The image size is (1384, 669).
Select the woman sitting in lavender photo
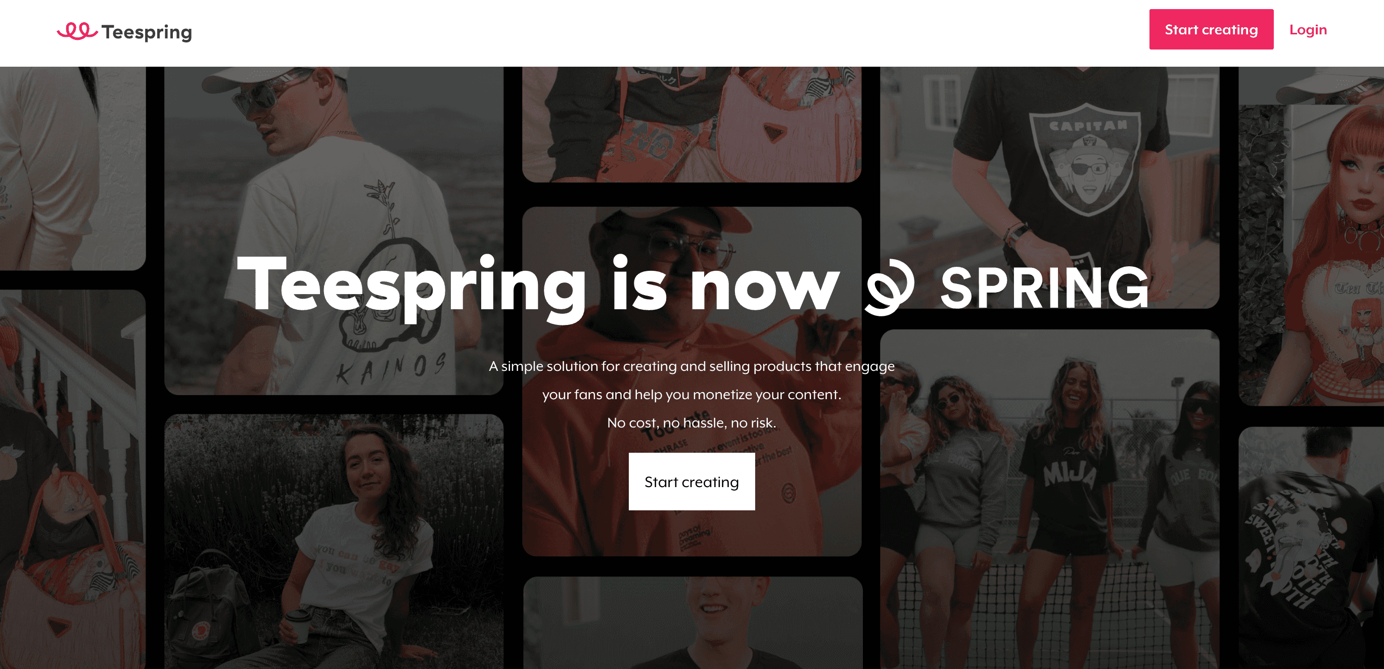(x=334, y=541)
